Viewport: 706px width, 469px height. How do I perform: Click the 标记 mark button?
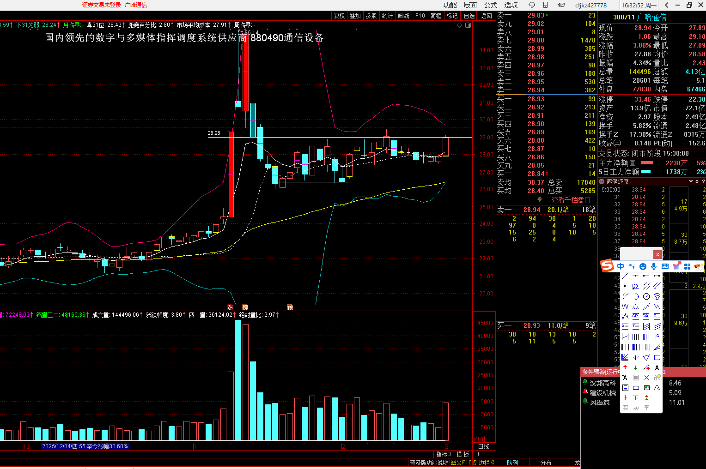click(x=452, y=16)
